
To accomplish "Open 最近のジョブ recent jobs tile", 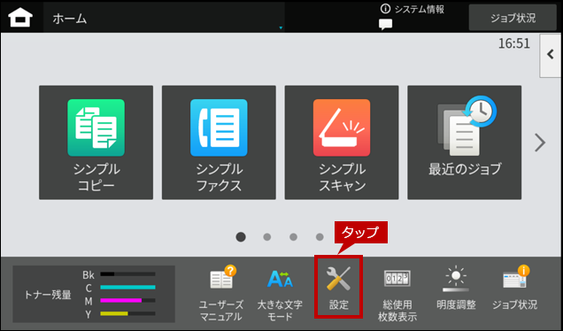I will point(464,142).
